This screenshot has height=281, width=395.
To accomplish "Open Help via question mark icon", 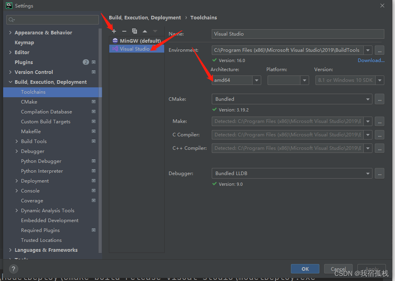I will pyautogui.click(x=13, y=269).
